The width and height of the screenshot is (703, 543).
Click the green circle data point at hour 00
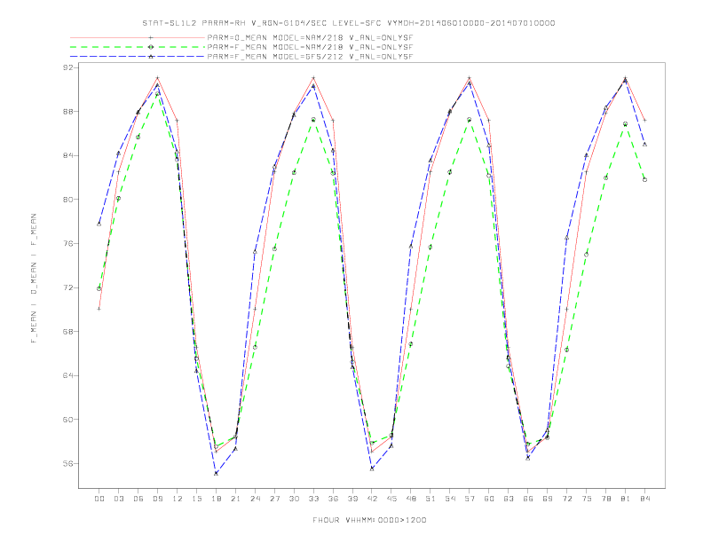tap(99, 288)
